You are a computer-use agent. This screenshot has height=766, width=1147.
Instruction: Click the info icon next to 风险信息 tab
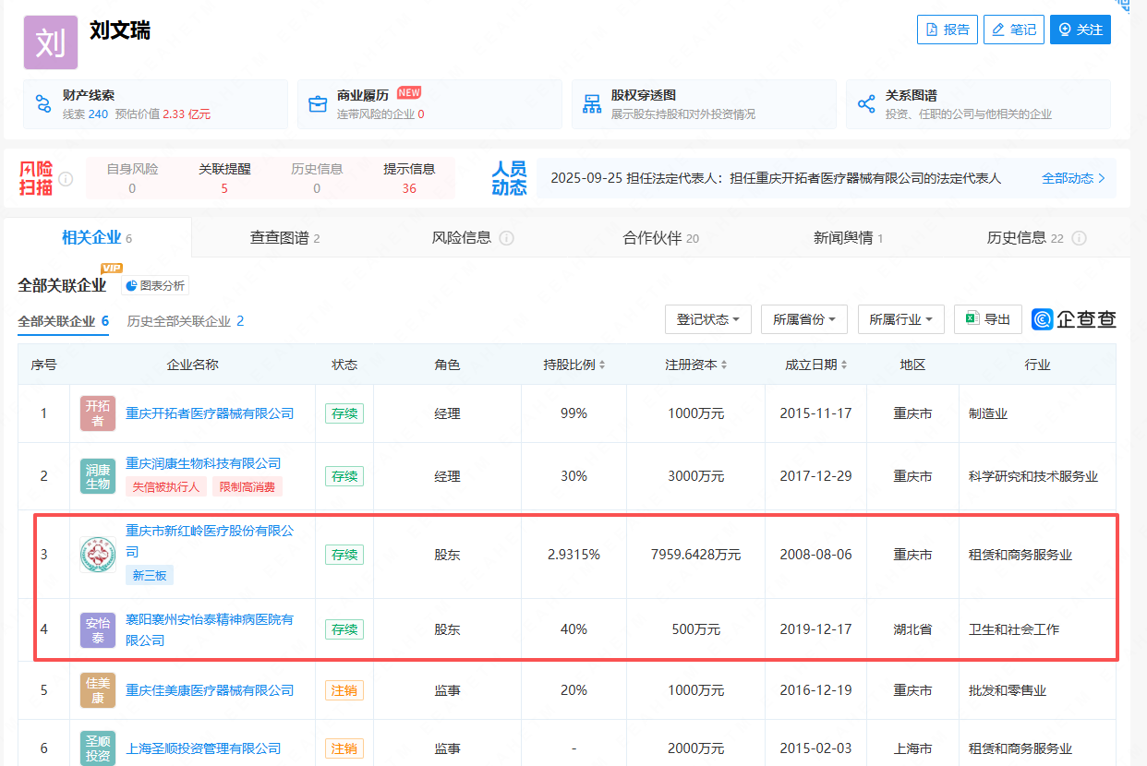coord(506,238)
